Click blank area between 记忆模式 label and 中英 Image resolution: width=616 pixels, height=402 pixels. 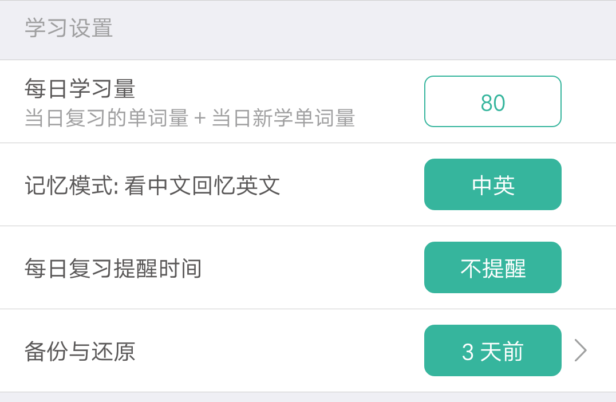[353, 184]
